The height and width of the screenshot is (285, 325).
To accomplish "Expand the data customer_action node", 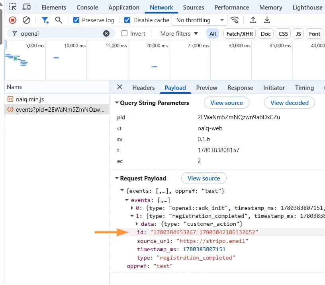I will pyautogui.click(x=137, y=224).
